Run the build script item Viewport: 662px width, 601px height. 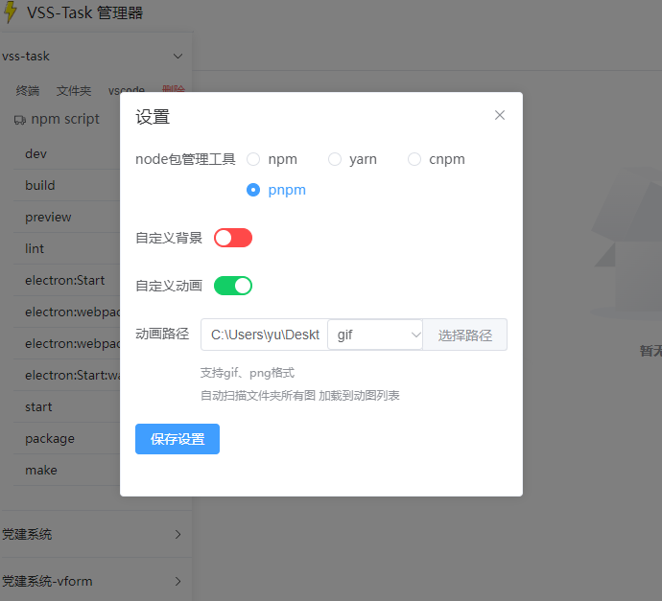(40, 185)
